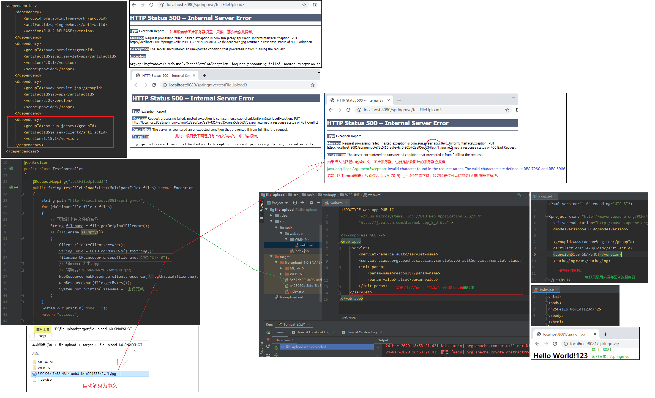Click the picture-in-picture icon in the 403 Forbidden browser
The image size is (655, 398).
pyautogui.click(x=315, y=5)
